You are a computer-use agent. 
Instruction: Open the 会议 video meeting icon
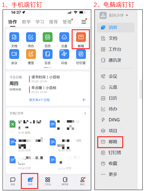coord(14,54)
